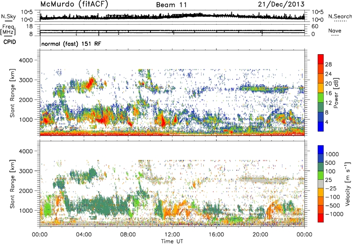This screenshot has height=244, width=352.
Task: Click the 28 tick on power colorbar
Action: (x=328, y=64)
